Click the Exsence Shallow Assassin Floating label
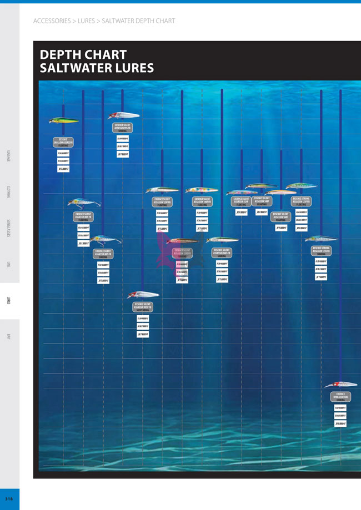Screen dimensions: 361x510 64,143
